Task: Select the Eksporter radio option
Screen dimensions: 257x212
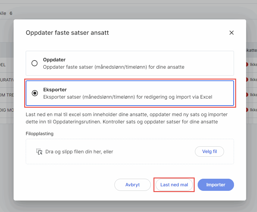Action: point(34,93)
